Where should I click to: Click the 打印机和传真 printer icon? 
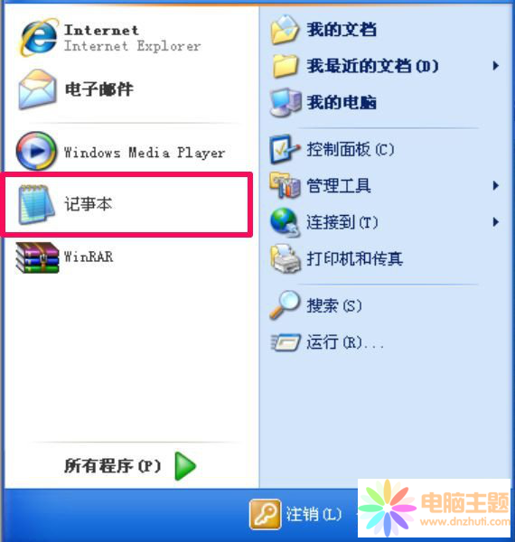286,258
